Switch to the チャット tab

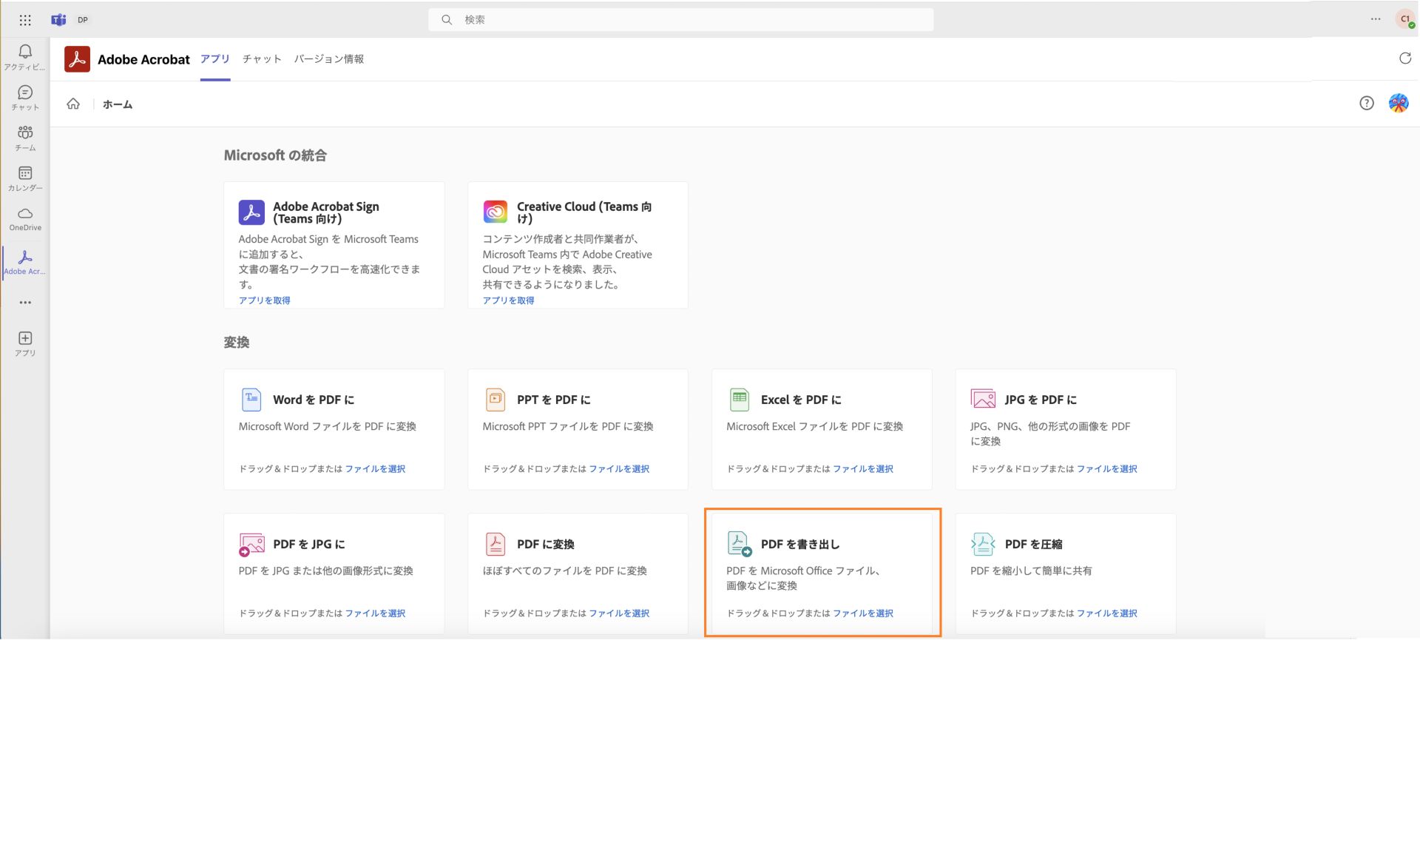click(x=262, y=59)
